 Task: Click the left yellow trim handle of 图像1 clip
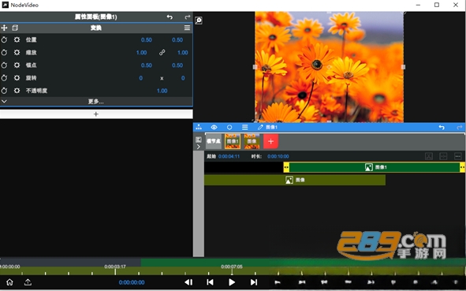coord(286,167)
